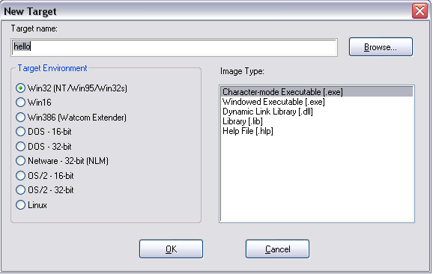Select Dynamic Link Library [.dll] entry
Viewport: 433px width, 274px height.
click(x=316, y=112)
